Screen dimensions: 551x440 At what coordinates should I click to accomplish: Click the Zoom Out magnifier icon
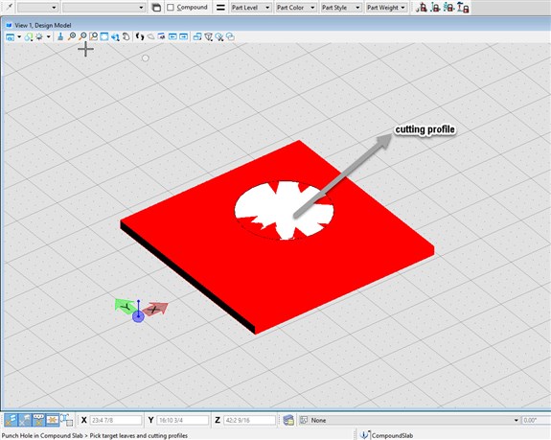click(82, 36)
